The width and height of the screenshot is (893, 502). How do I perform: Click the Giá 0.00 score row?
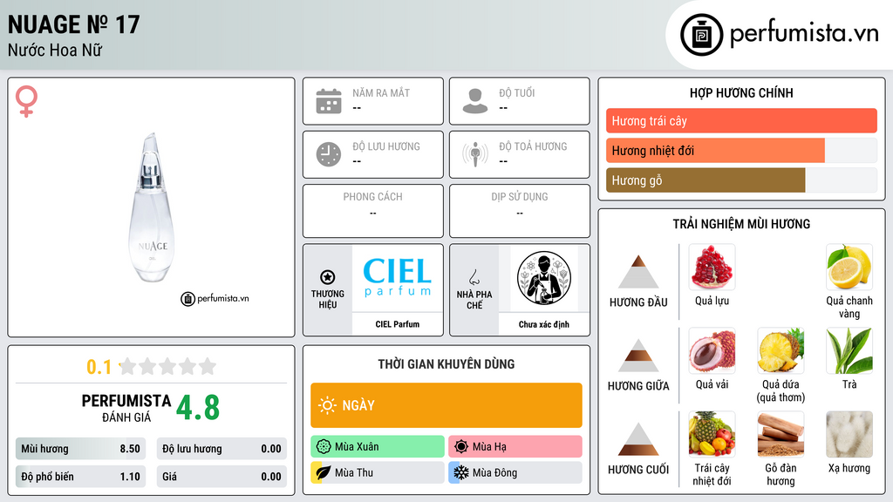(x=222, y=477)
